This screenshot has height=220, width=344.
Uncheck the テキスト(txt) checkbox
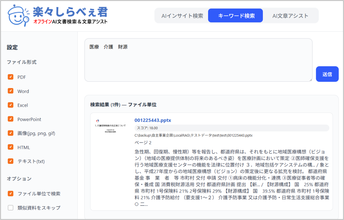(x=11, y=161)
